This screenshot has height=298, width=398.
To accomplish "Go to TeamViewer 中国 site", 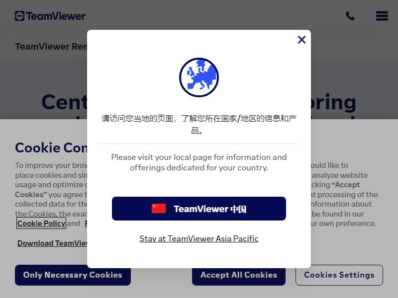I will click(199, 209).
